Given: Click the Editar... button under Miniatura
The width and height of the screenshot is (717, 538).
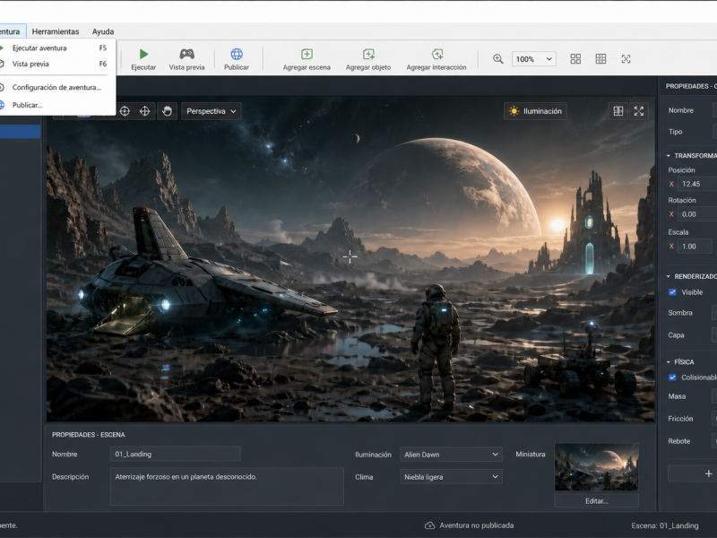Looking at the screenshot, I should [596, 501].
